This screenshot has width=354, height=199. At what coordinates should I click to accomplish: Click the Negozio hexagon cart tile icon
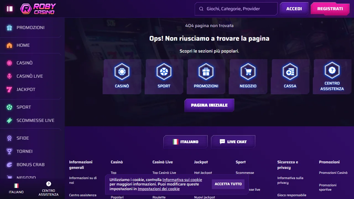click(248, 72)
